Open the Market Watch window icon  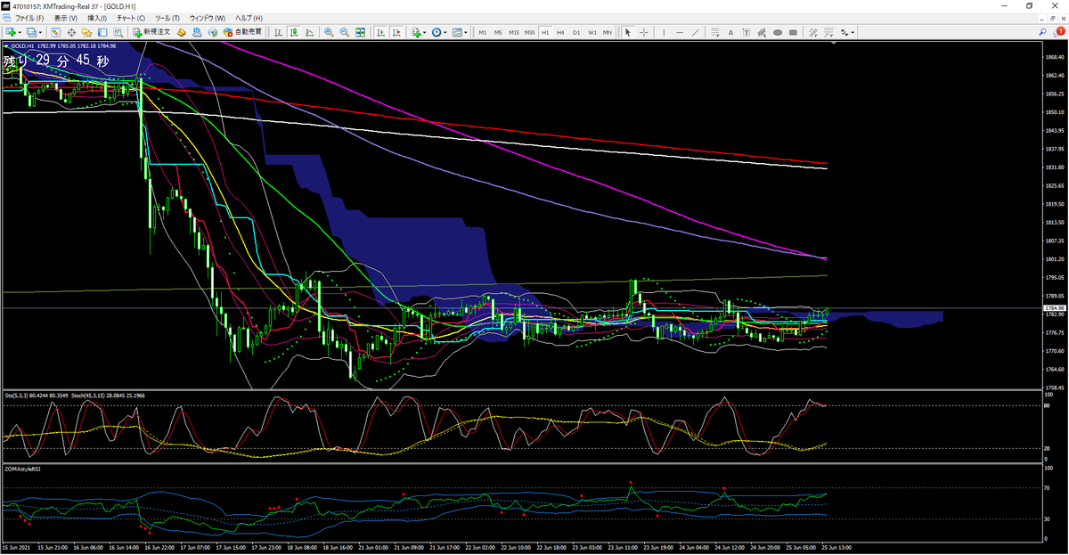click(x=55, y=32)
